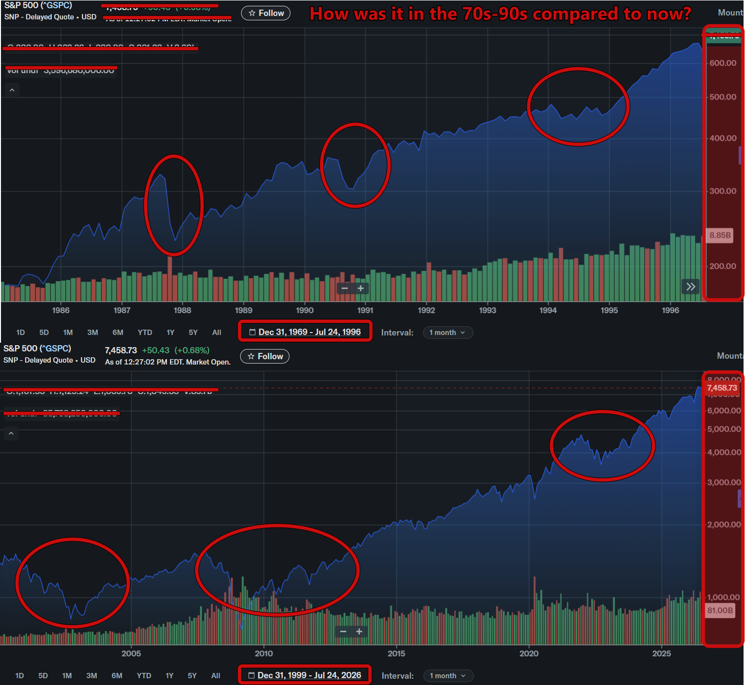Select 3M range under the 1986–1996 chart

coord(92,333)
